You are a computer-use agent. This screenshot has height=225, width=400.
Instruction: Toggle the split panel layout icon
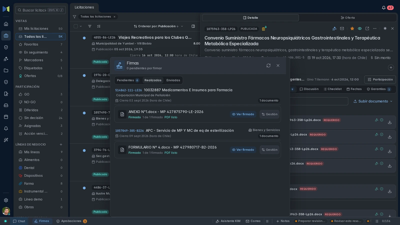point(193,26)
